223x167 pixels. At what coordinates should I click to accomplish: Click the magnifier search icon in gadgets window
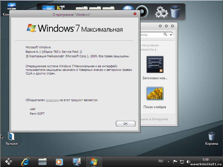(x=165, y=34)
